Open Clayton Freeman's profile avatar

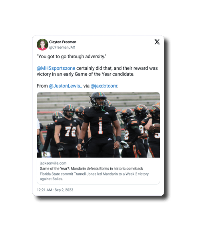click(42, 45)
